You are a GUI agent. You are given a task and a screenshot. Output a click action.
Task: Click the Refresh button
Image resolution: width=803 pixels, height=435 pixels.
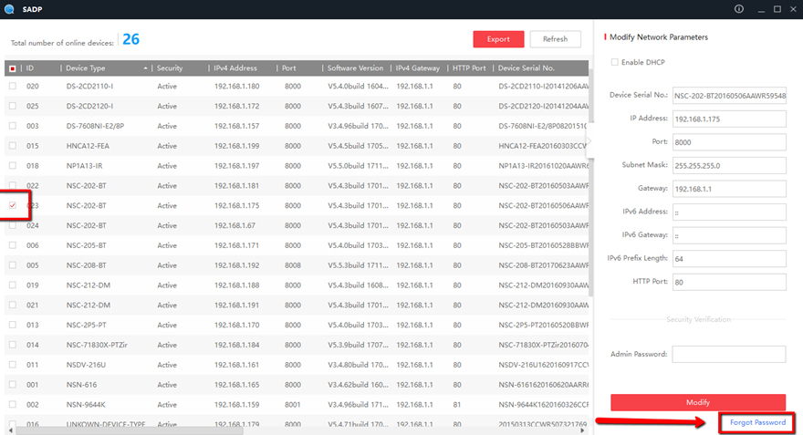tap(555, 39)
